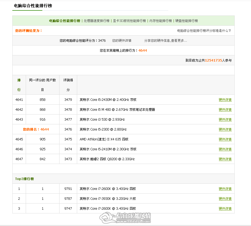
Task: Click processor name Core i5-2300 @ 2.80GHz
Action: click(103, 129)
